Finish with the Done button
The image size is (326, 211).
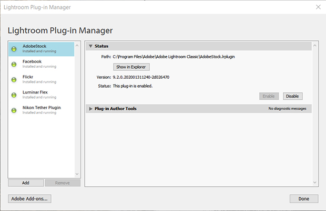[x=304, y=199]
